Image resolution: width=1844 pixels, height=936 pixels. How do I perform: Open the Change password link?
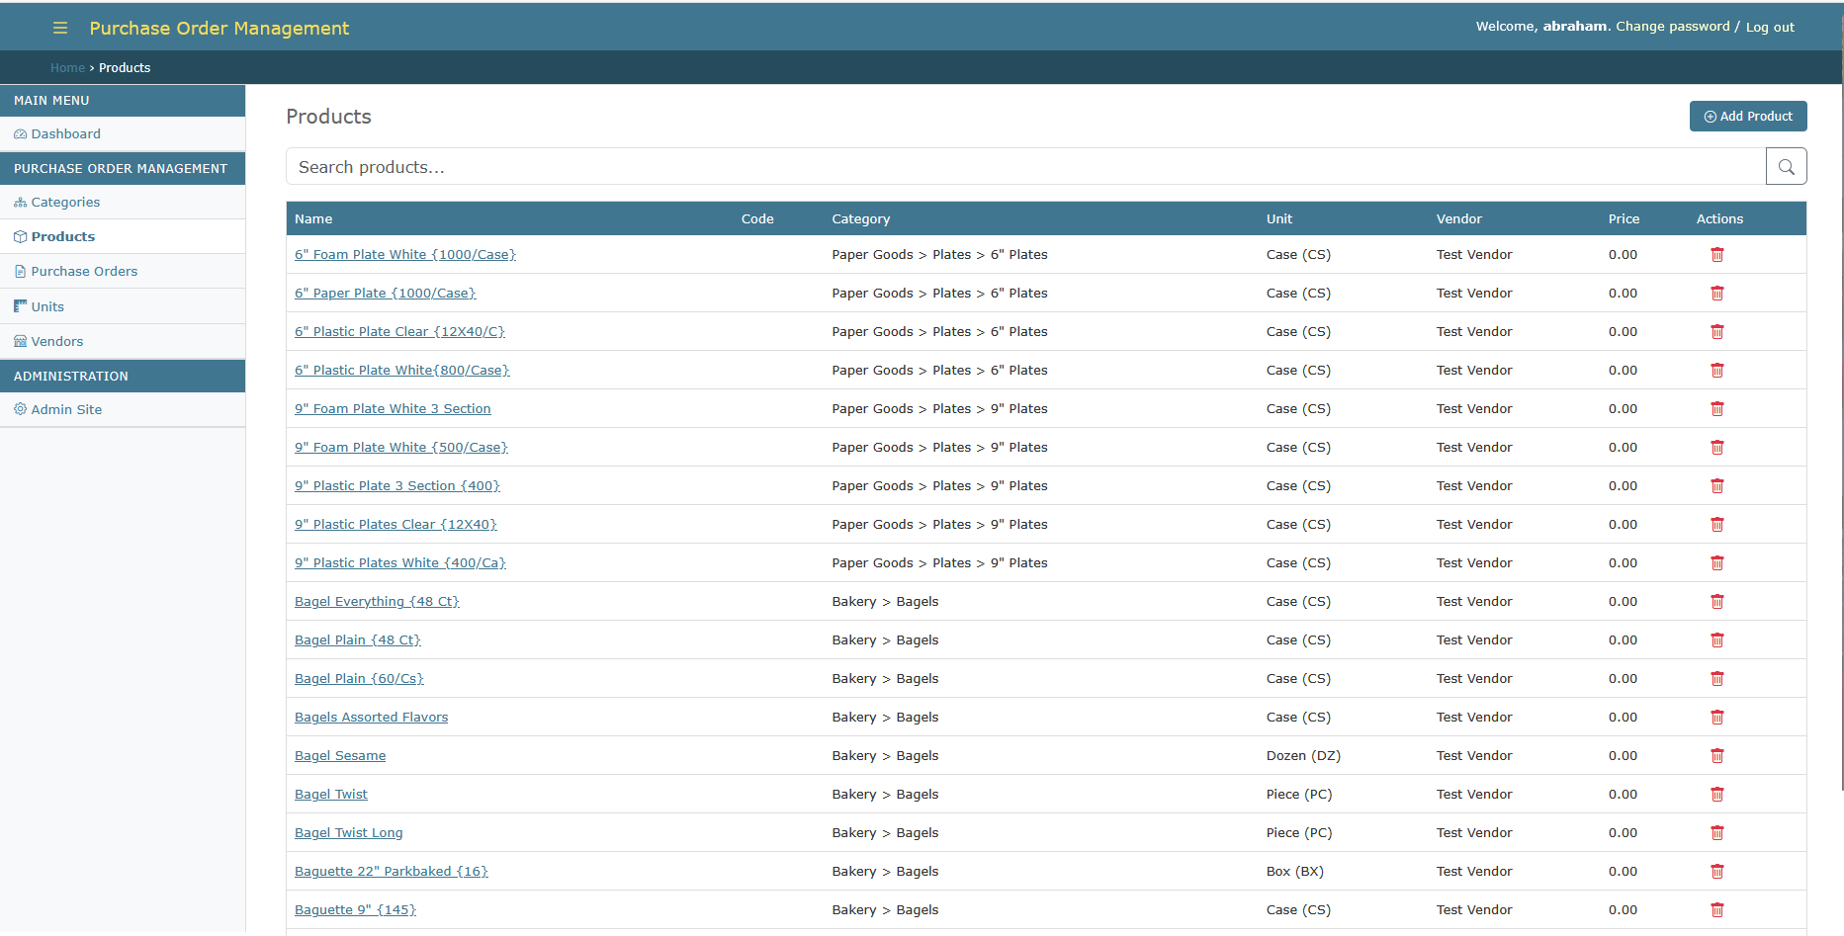(x=1672, y=27)
